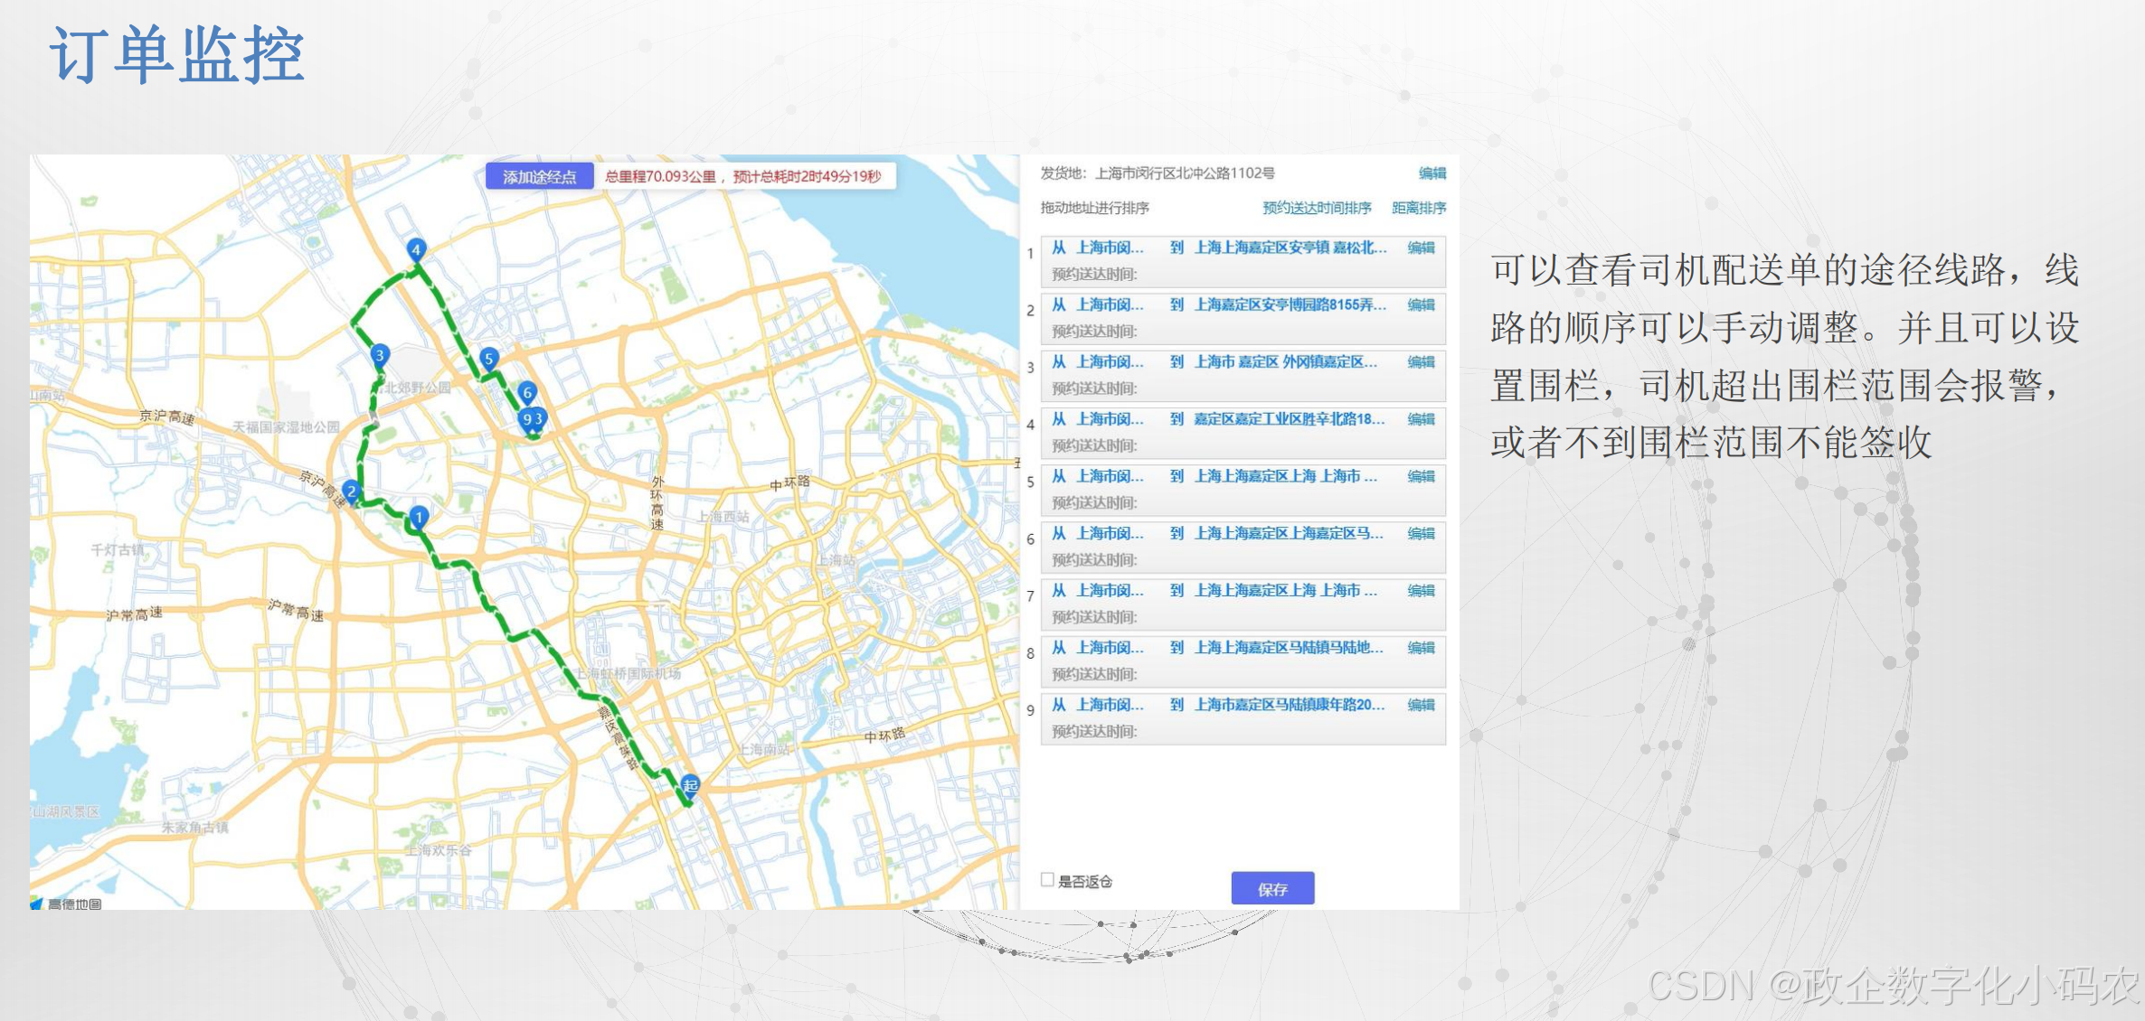
Task: Click 编辑 for route row 1
Action: point(1421,248)
